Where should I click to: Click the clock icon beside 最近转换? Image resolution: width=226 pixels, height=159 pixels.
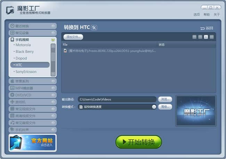coord(13,26)
